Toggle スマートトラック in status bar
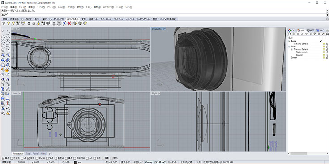 pos(160,162)
